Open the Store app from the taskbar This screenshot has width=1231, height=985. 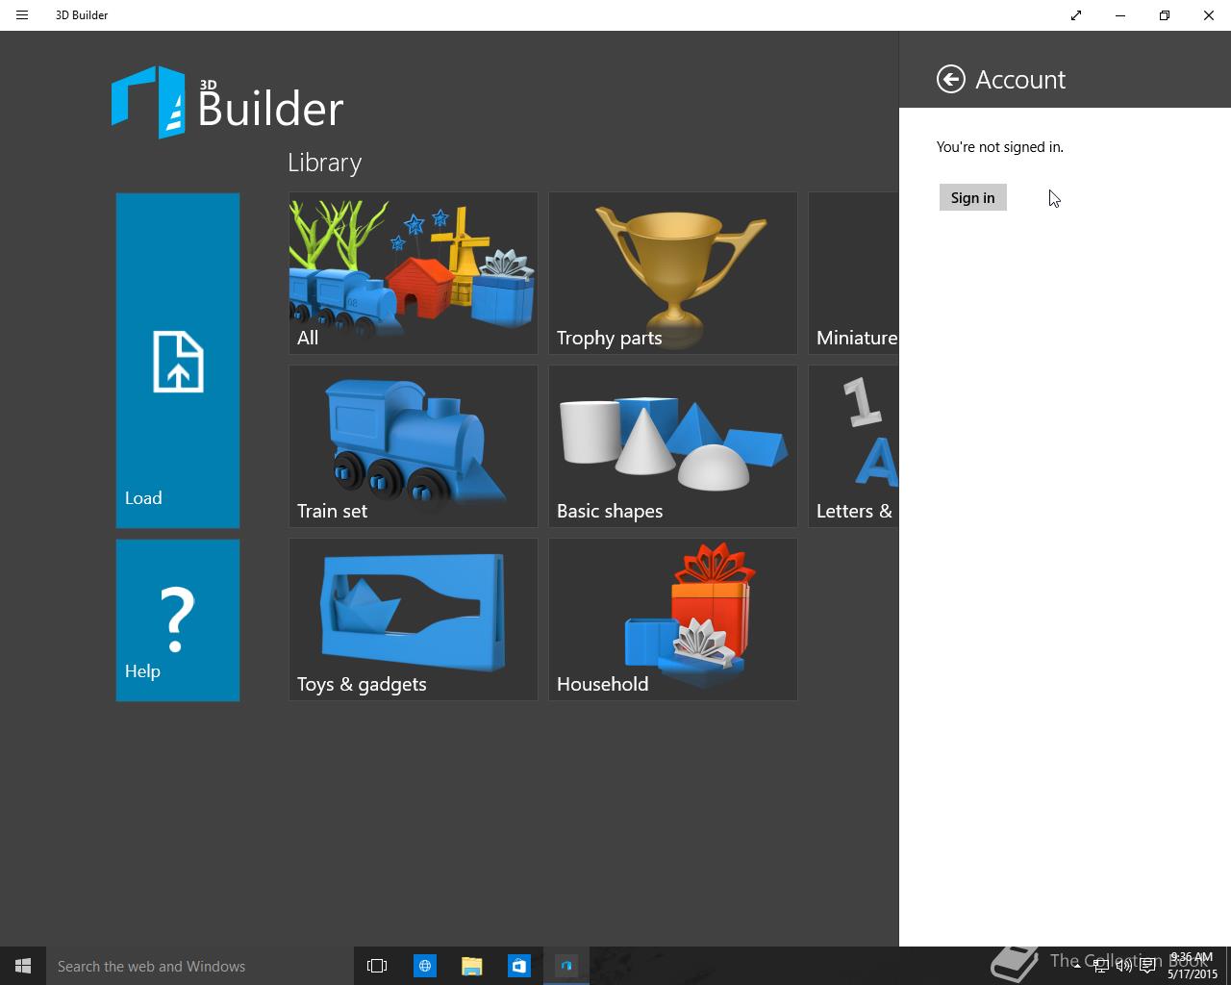[x=518, y=966]
